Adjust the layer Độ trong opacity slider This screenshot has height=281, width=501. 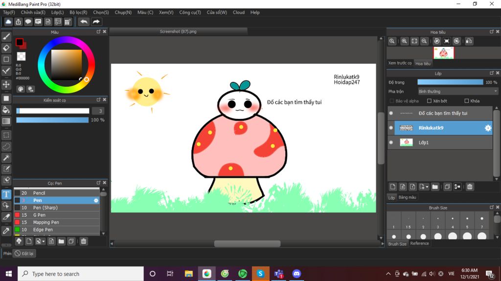click(450, 82)
